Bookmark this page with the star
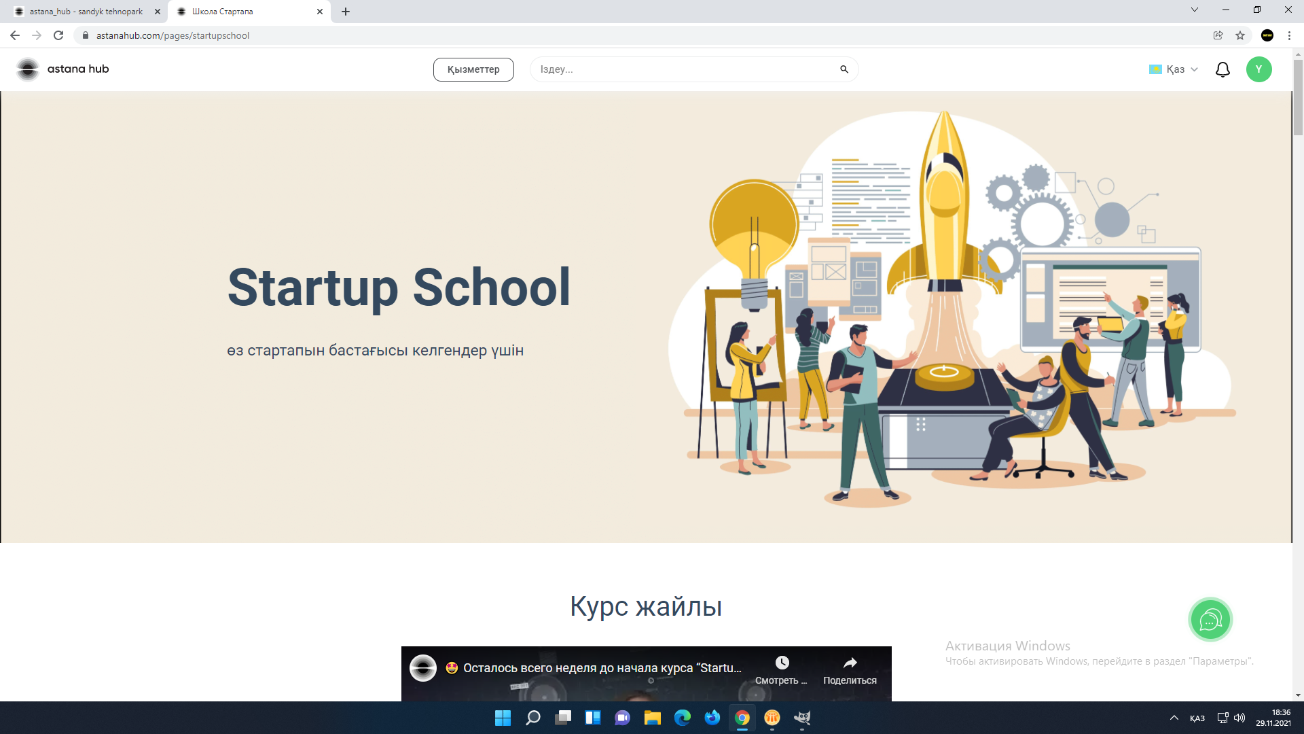This screenshot has width=1304, height=734. [x=1240, y=35]
